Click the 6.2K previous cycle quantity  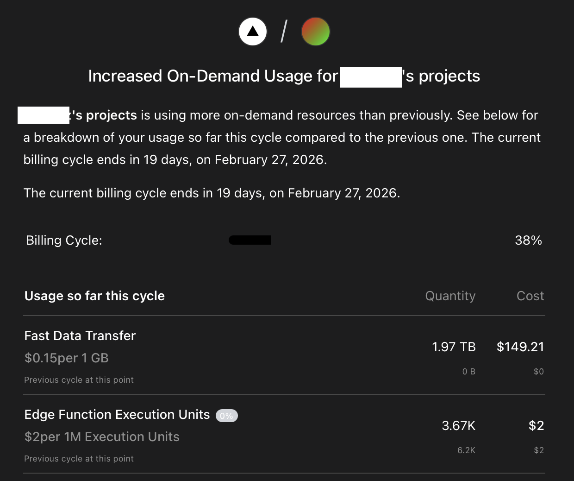(x=466, y=450)
